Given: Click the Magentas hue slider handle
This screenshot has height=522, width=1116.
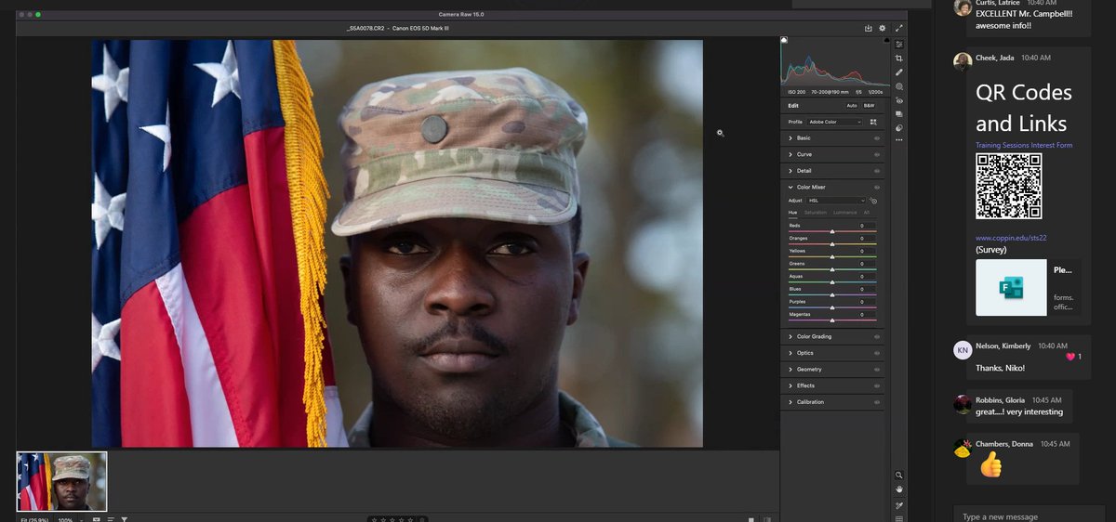Looking at the screenshot, I should click(832, 320).
